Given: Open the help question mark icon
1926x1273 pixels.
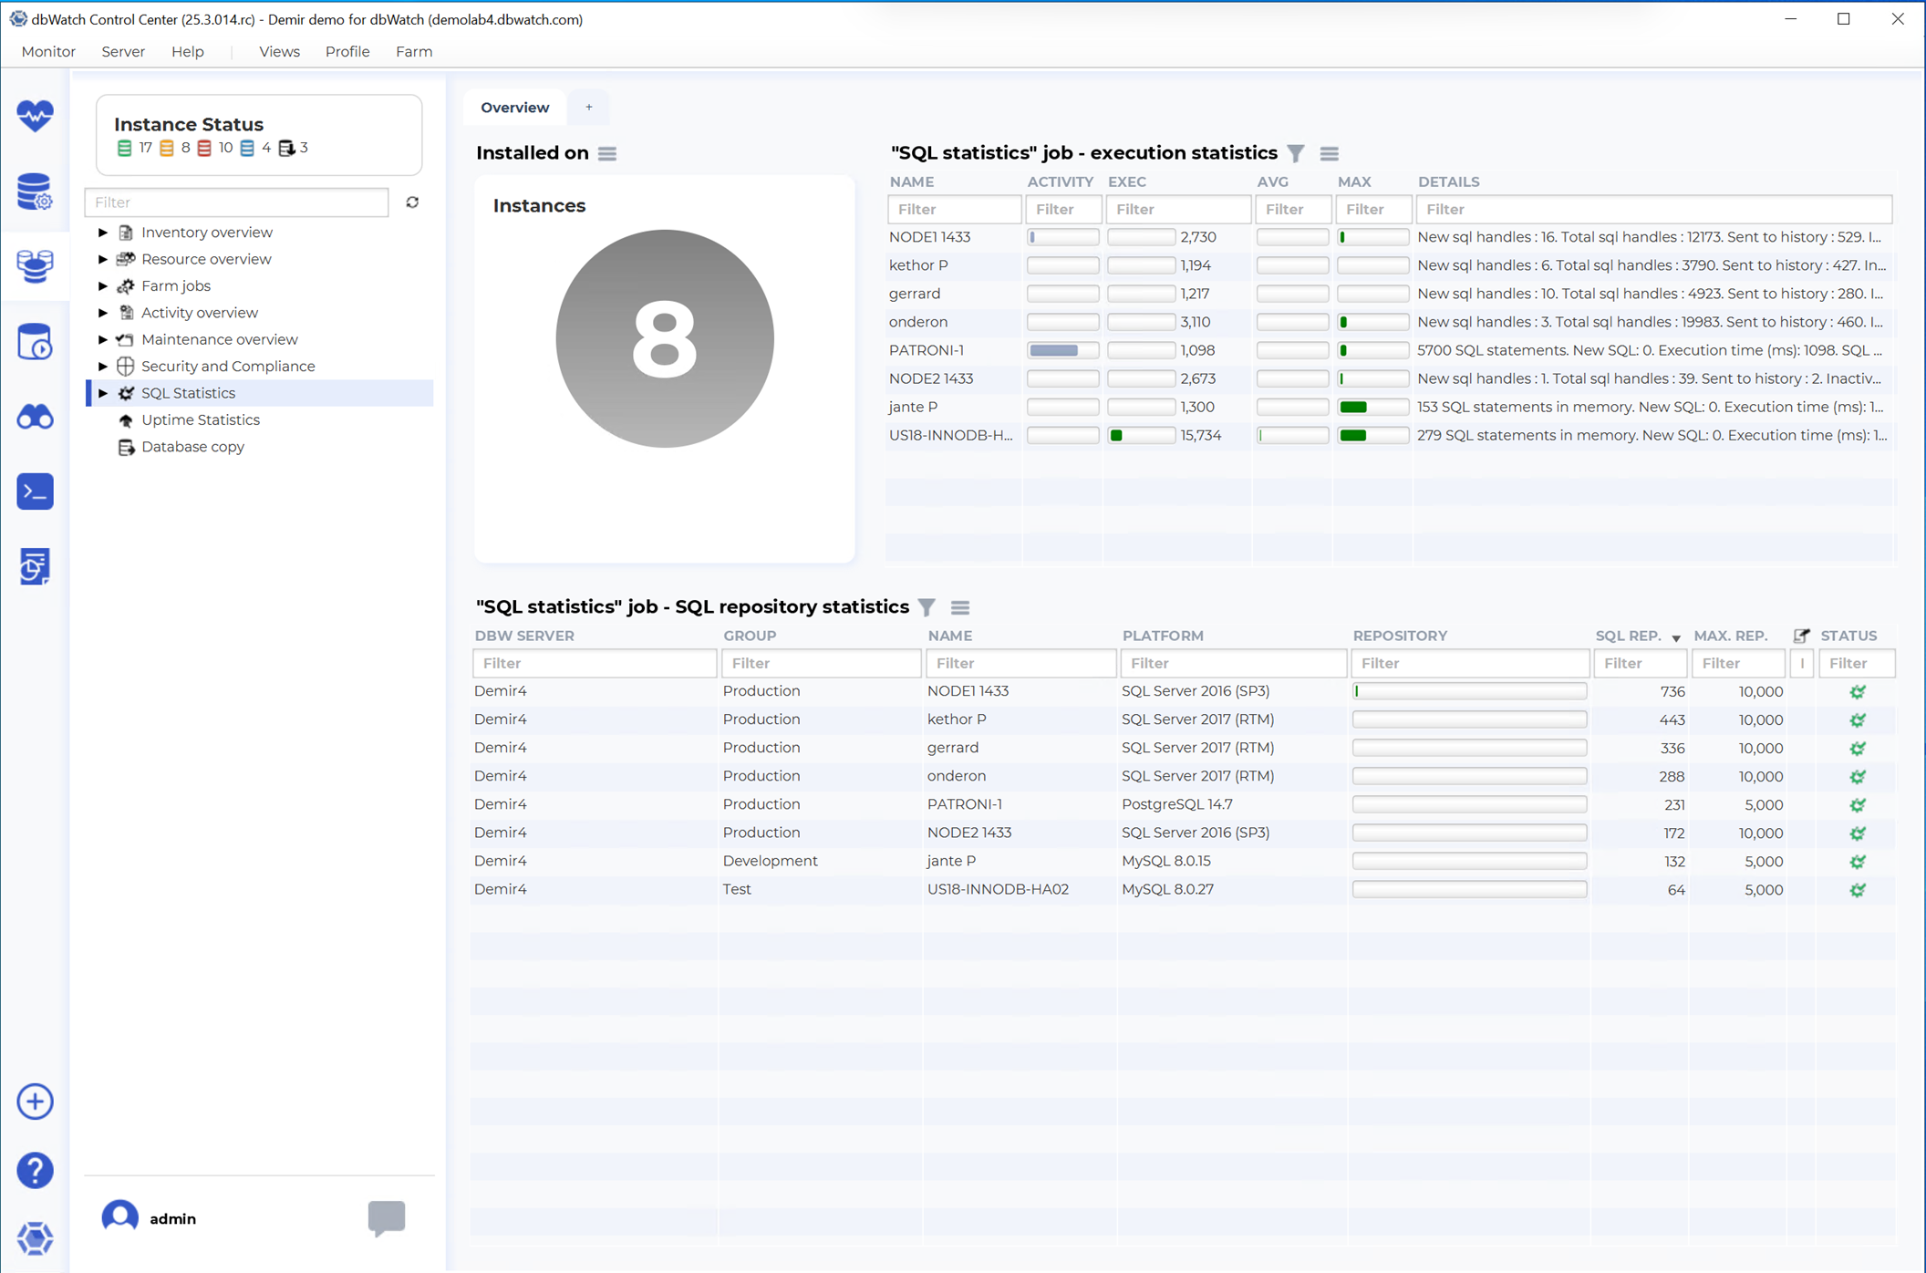Looking at the screenshot, I should click(x=35, y=1170).
